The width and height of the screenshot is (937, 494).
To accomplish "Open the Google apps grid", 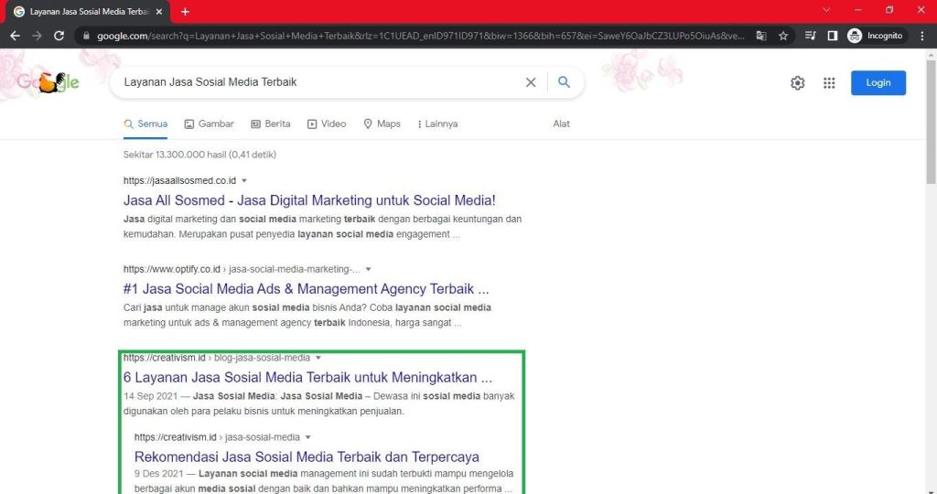I will point(829,83).
